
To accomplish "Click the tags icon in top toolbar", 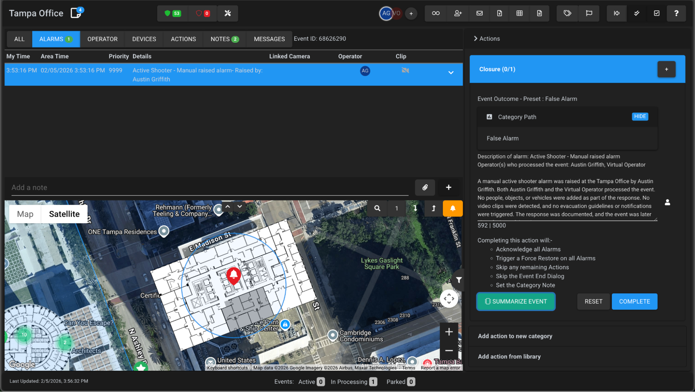I will 567,13.
